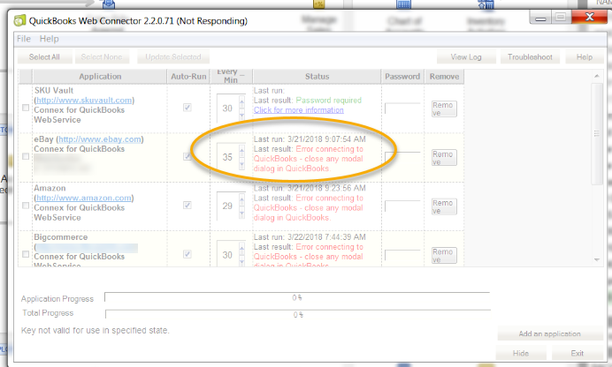Click the Select None button
The width and height of the screenshot is (612, 367).
(102, 57)
